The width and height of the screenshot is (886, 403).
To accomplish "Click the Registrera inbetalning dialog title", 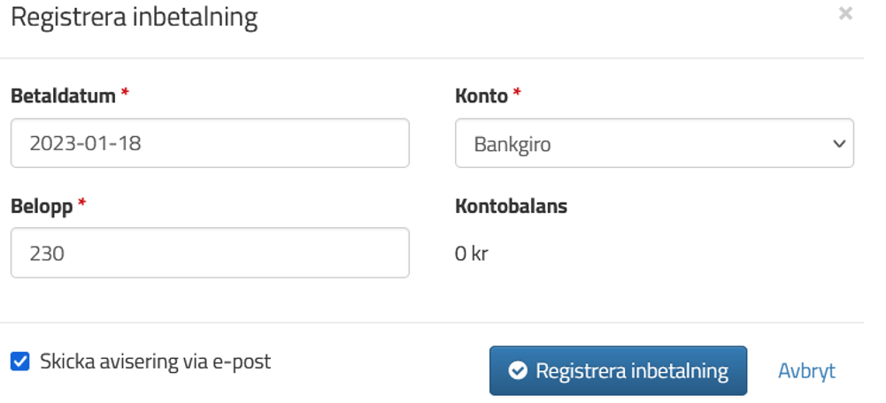I will 135,17.
